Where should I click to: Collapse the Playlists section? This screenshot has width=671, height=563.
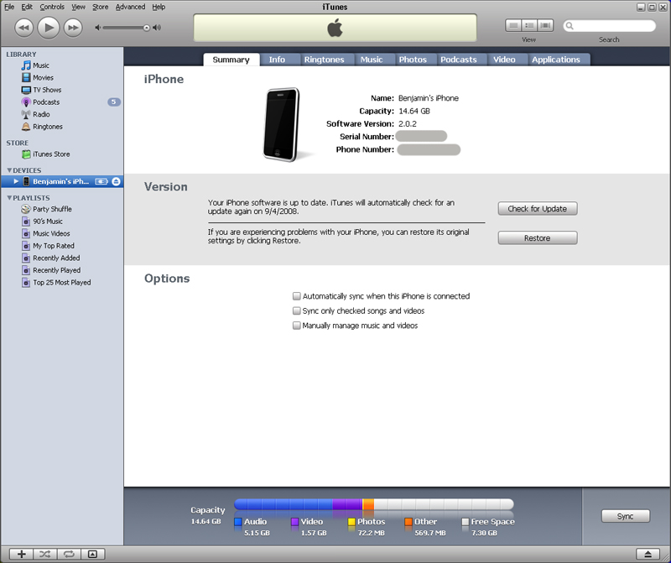click(9, 198)
